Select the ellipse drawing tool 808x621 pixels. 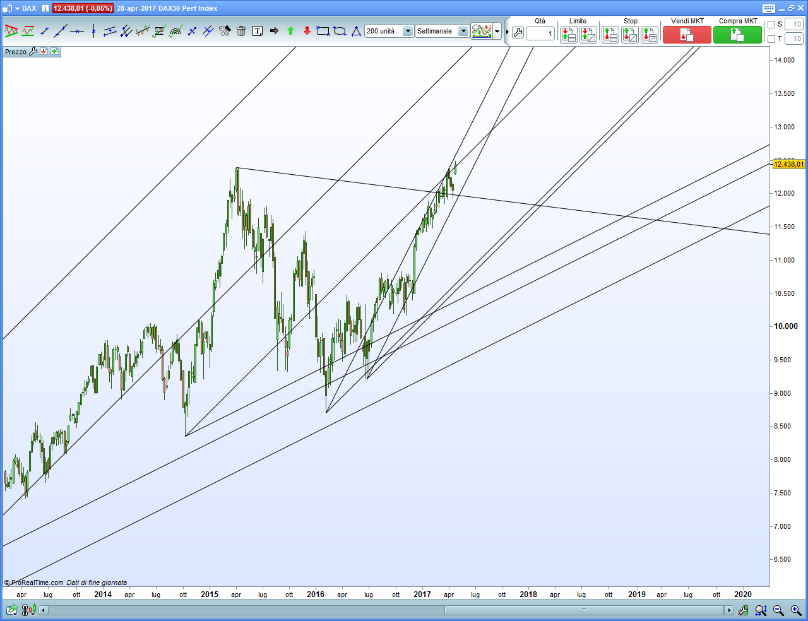(340, 31)
